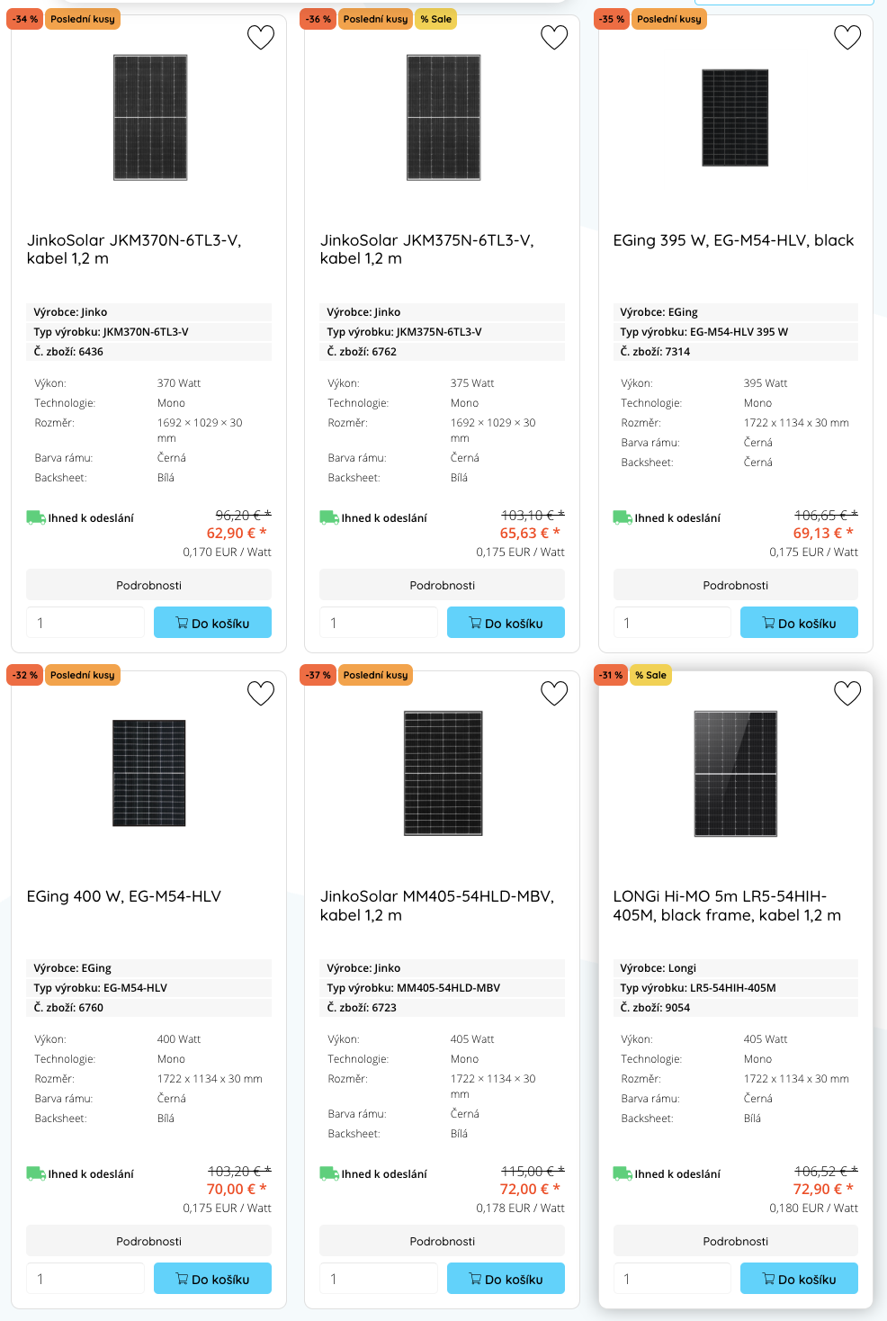Click the heart on LONGi Hi-MO 5m

pos(847,693)
